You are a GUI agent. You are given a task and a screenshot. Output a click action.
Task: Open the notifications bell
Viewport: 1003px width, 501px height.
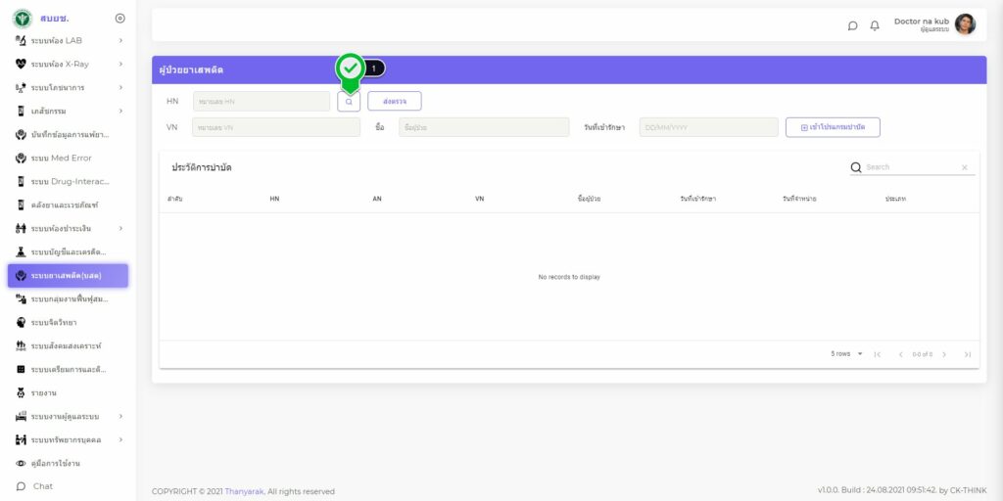pos(875,25)
